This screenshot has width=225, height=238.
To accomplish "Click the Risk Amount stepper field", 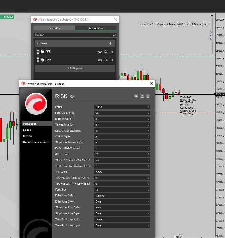I will click(x=122, y=113).
